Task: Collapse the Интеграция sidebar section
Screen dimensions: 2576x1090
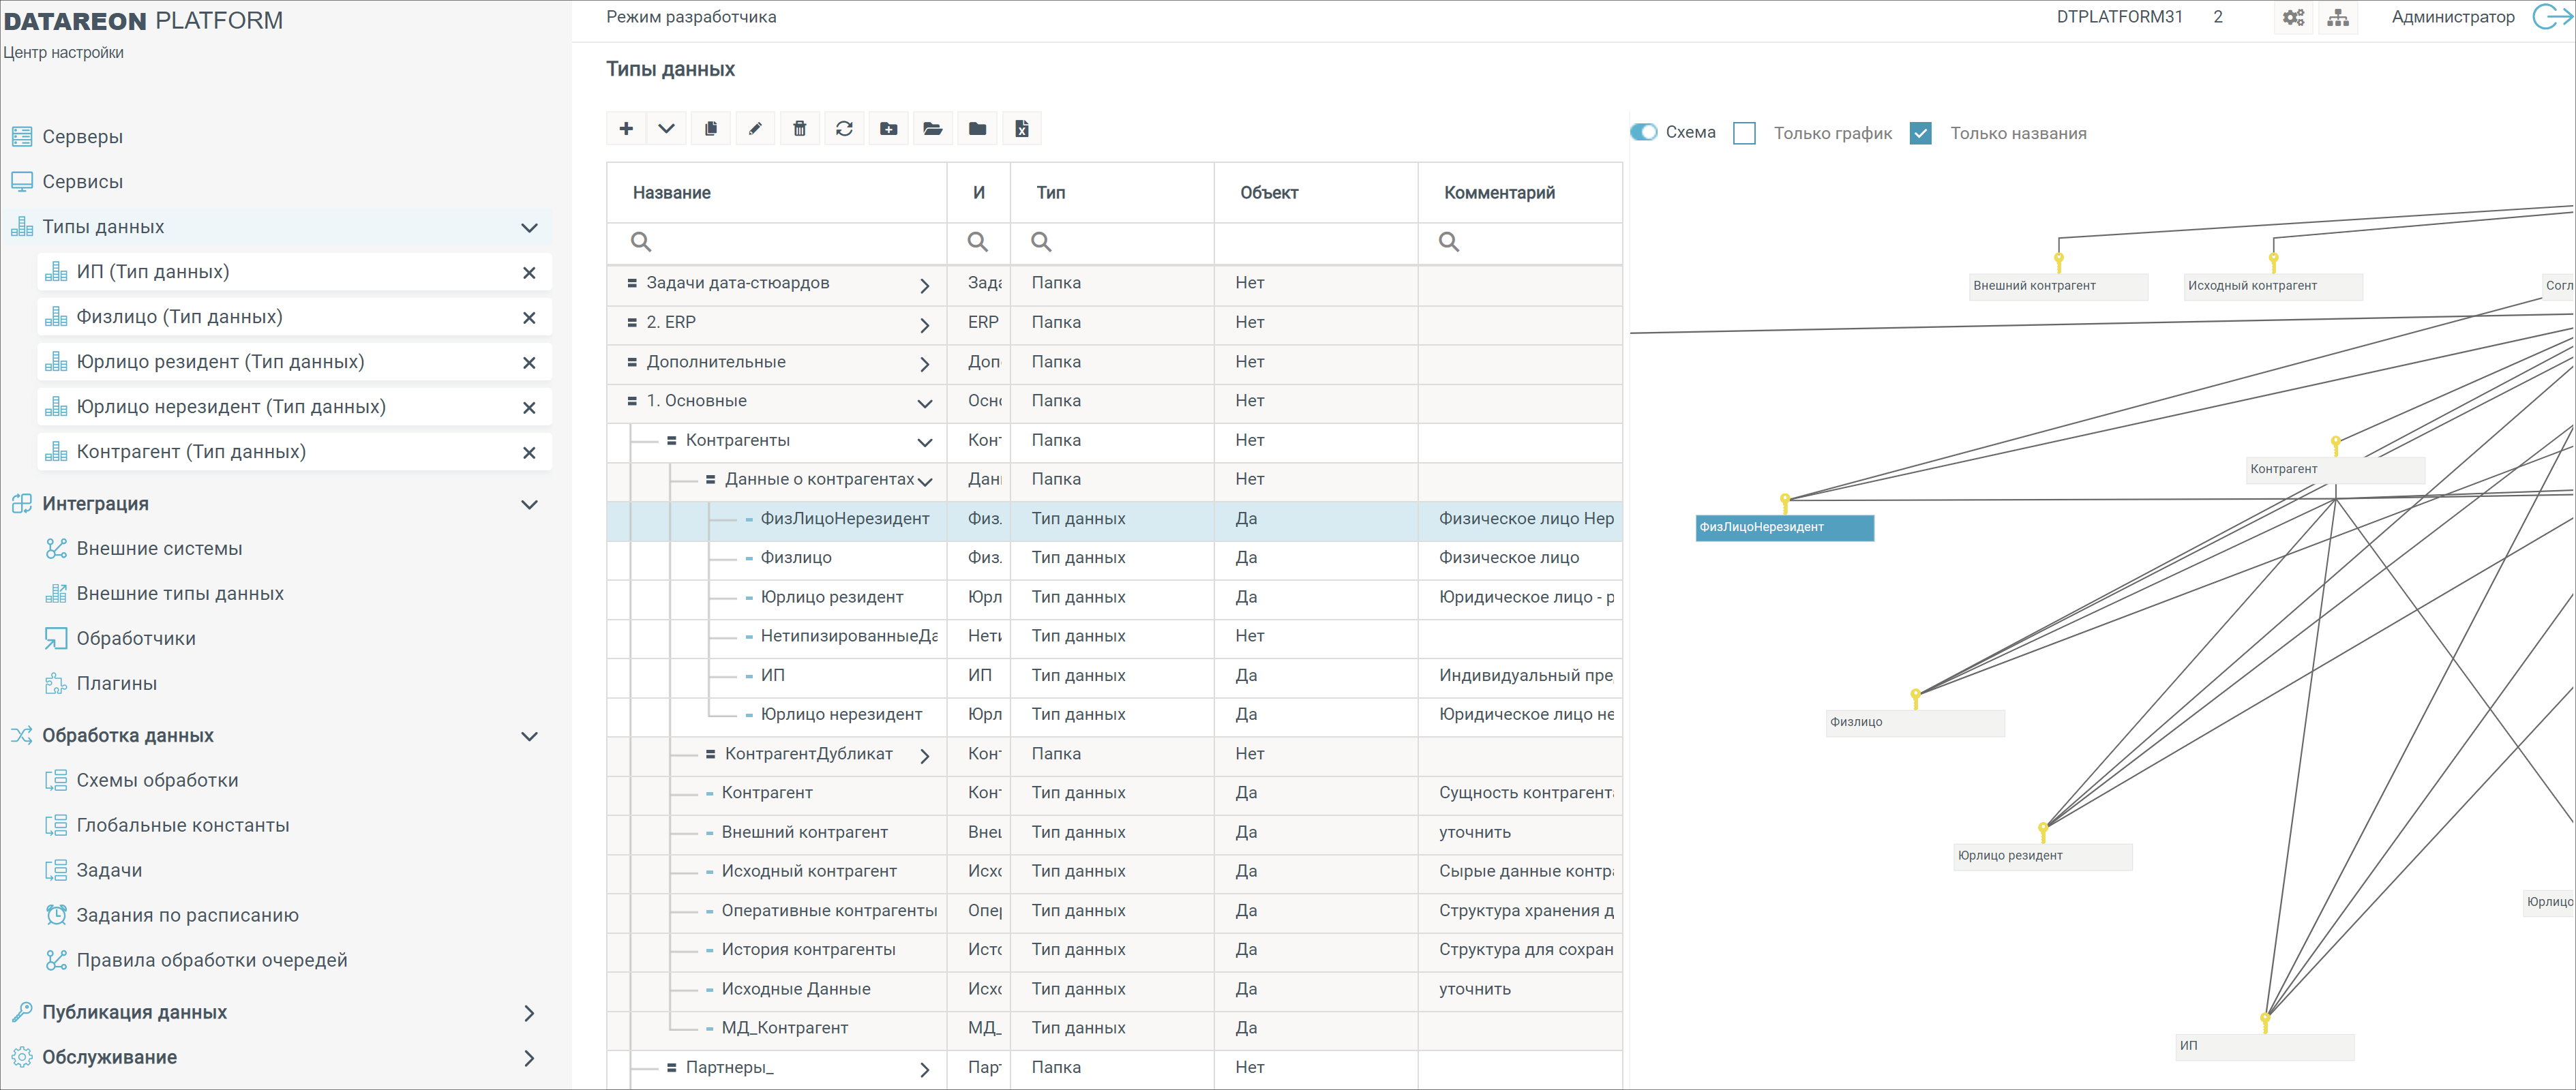Action: click(529, 505)
